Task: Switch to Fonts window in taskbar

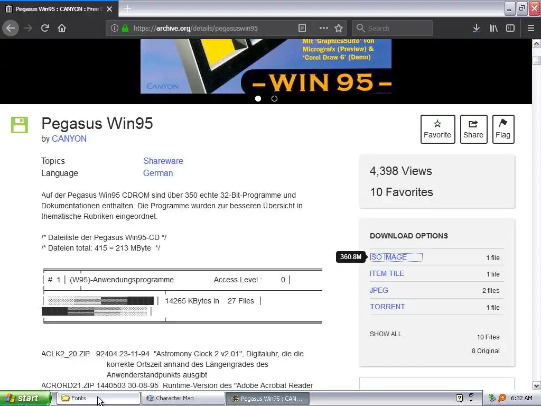Action: click(x=98, y=398)
